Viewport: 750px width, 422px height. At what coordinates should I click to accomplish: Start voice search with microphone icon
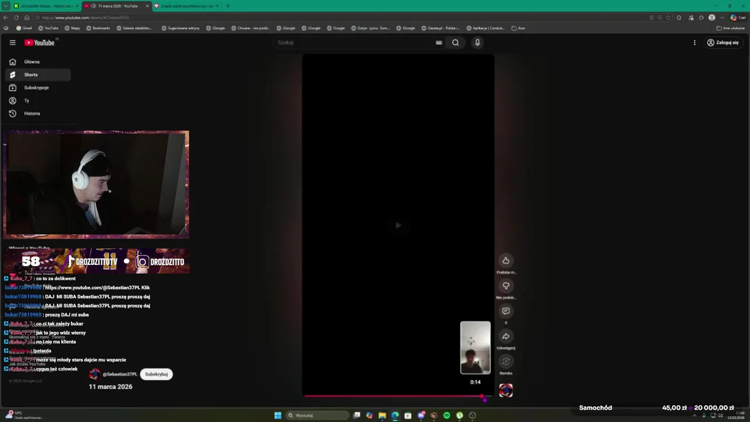click(478, 42)
